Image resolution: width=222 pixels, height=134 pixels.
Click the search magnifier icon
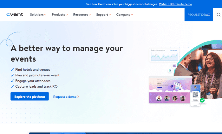click(219, 15)
